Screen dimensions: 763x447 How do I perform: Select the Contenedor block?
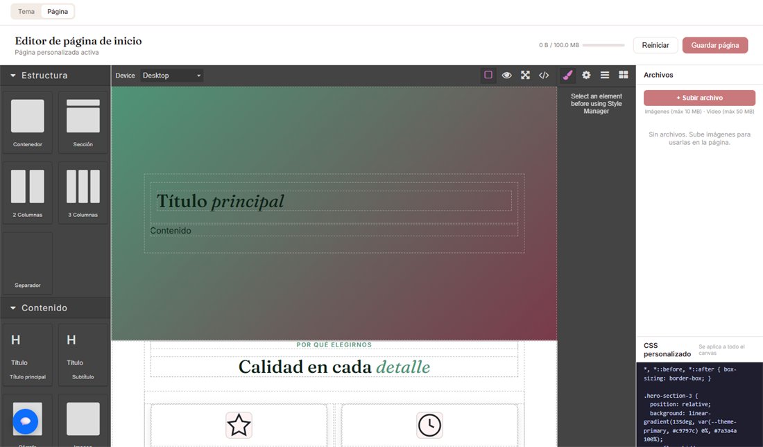pos(28,123)
